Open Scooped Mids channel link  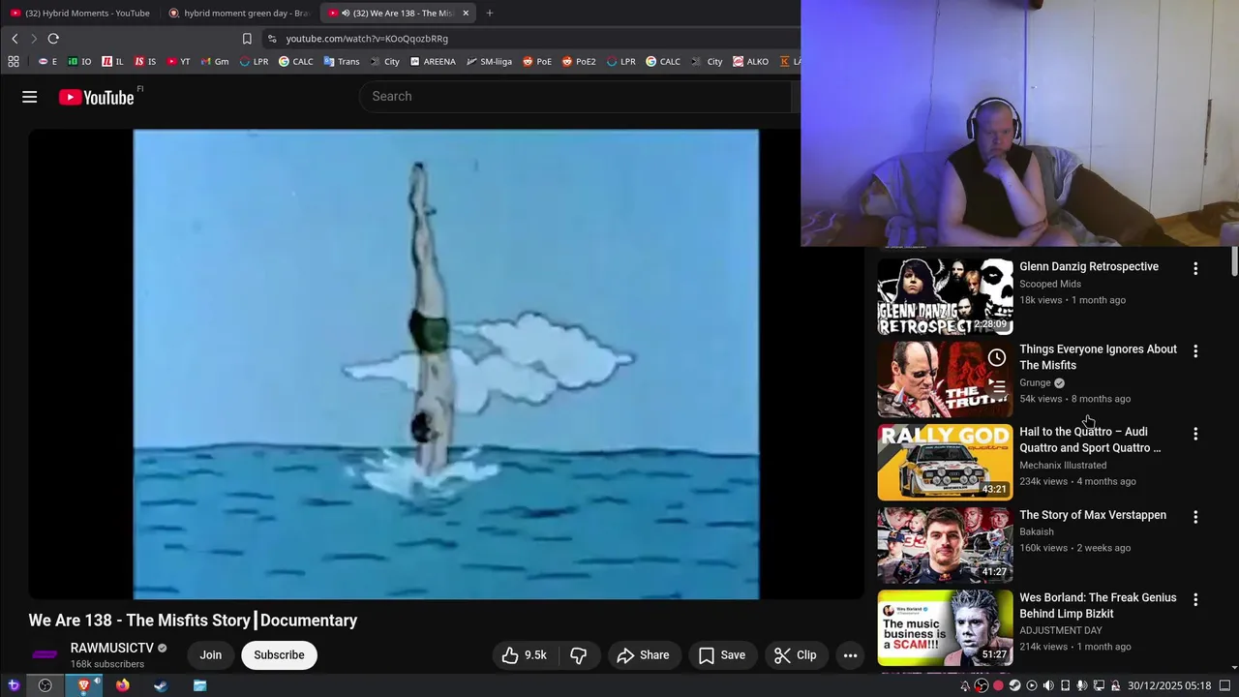pos(1050,284)
